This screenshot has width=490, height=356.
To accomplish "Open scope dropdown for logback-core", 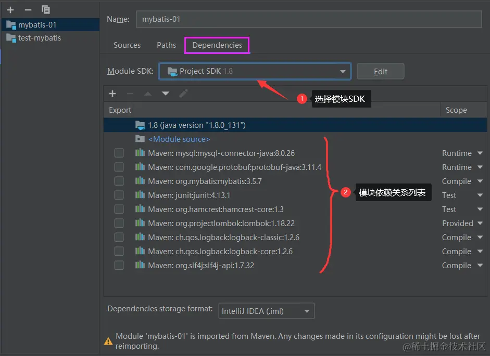I will [480, 252].
